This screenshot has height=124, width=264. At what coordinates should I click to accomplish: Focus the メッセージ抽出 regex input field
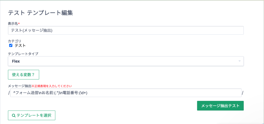pos(126,93)
